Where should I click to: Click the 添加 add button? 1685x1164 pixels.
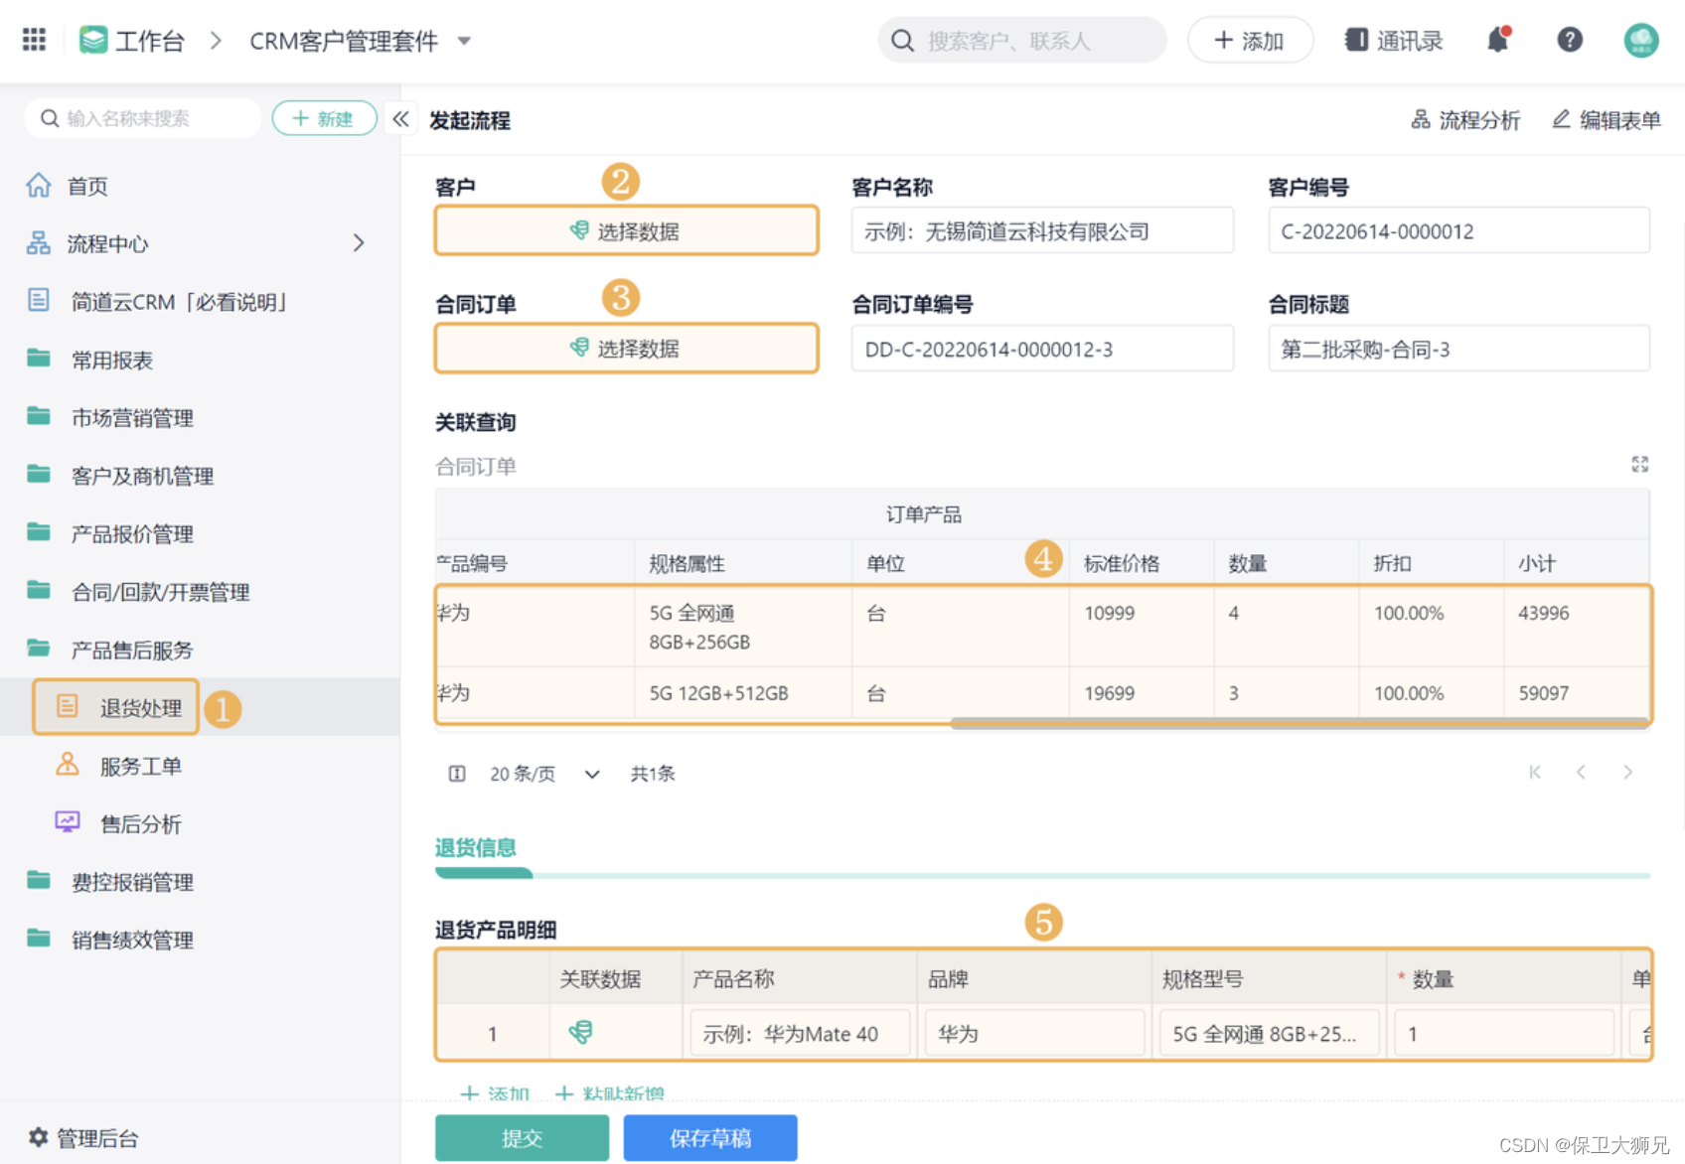[x=1250, y=40]
